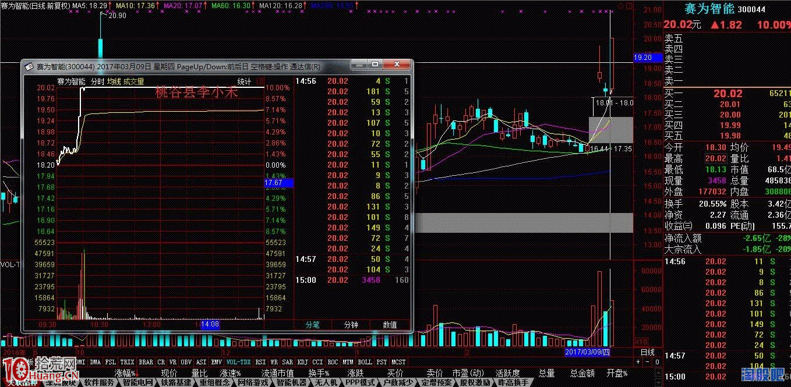The image size is (791, 387).
Task: Select the ASI indicator tab
Action: pyautogui.click(x=202, y=362)
